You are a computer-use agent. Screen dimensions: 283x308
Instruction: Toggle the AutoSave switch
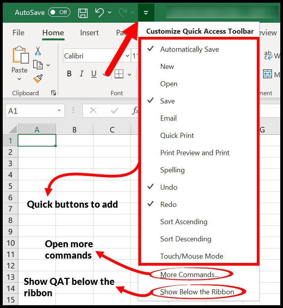[x=59, y=13]
